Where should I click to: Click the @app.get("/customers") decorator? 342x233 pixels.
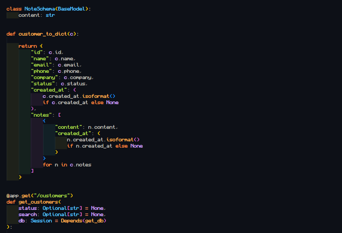click(40, 196)
